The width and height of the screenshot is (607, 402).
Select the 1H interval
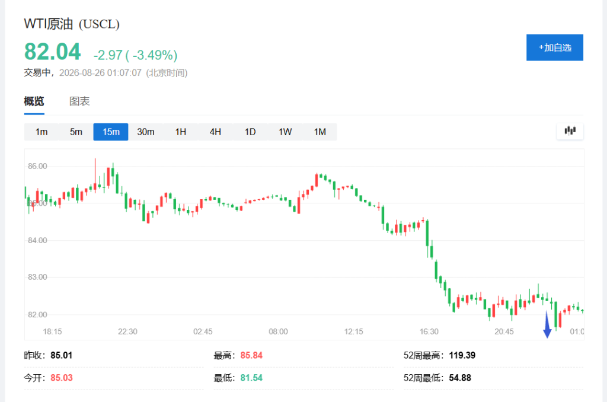180,132
